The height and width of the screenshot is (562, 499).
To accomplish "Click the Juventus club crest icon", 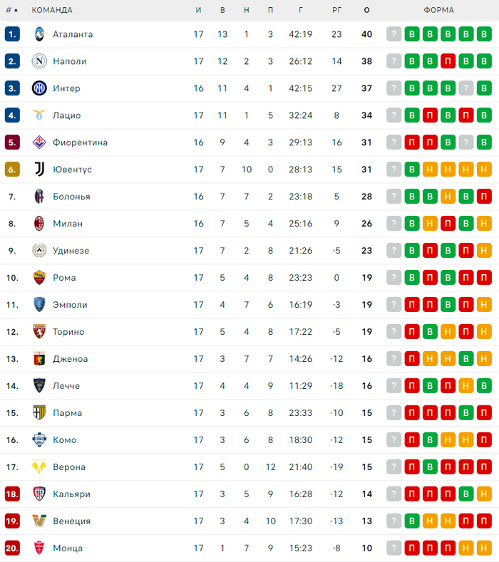I will coord(38,170).
